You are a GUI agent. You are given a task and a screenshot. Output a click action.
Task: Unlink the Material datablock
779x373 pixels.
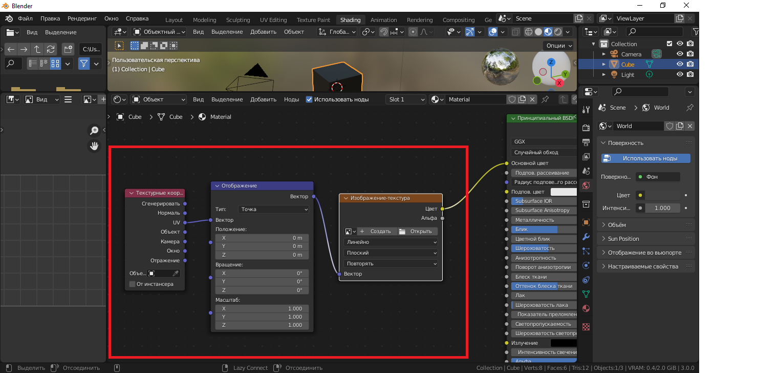tap(532, 99)
